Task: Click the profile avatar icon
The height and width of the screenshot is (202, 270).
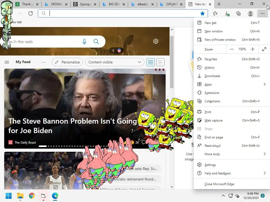Action: point(250,13)
